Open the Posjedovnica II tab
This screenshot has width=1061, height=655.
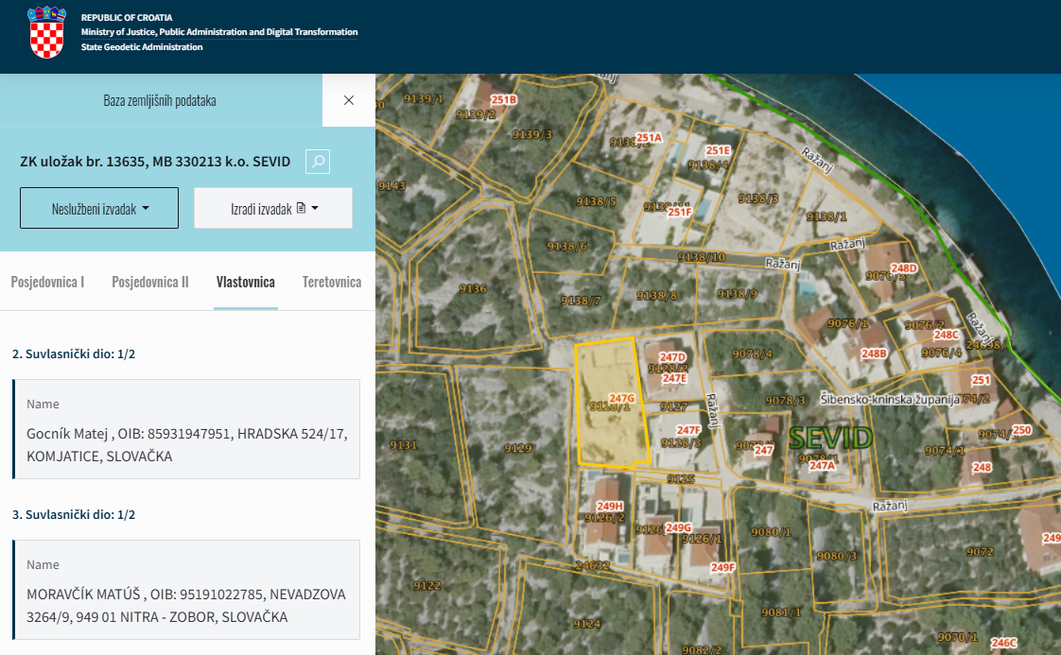click(150, 283)
